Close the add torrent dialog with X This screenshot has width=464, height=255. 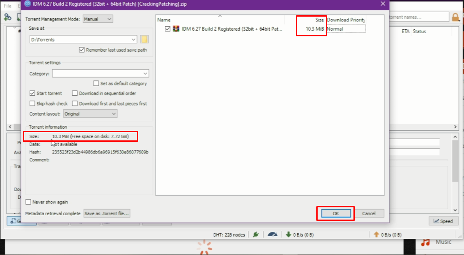click(x=383, y=4)
